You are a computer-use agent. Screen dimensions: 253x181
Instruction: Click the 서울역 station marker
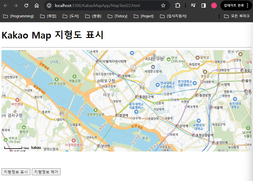[211, 107]
